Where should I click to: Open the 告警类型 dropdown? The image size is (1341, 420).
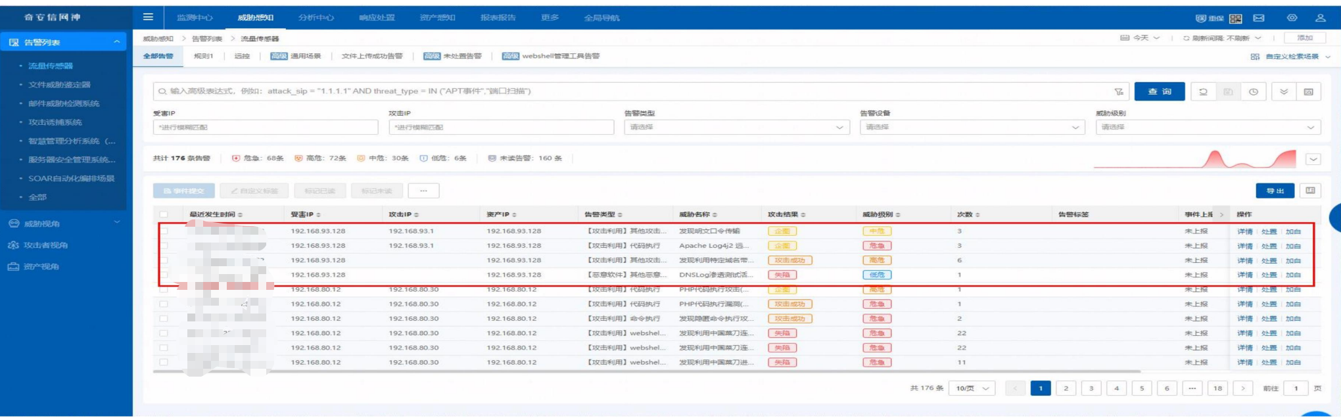pos(736,127)
